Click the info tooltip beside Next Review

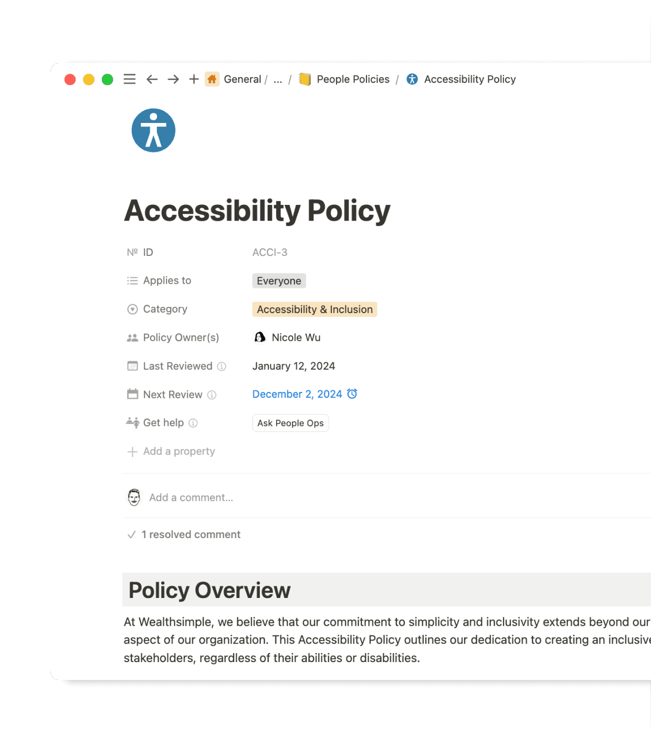212,395
